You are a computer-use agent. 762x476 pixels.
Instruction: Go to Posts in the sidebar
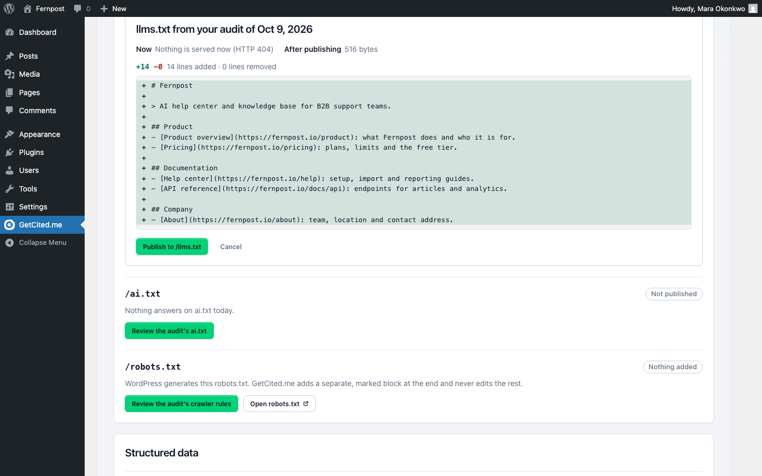click(x=42, y=56)
